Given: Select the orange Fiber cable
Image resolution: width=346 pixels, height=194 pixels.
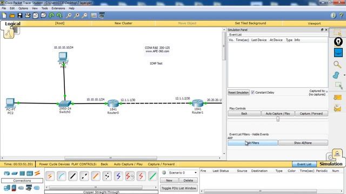Looking at the screenshot, I should 96,176.
